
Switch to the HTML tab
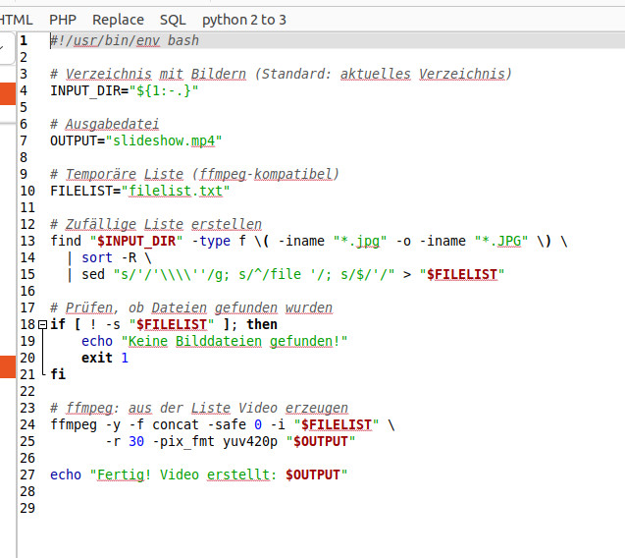click(16, 20)
